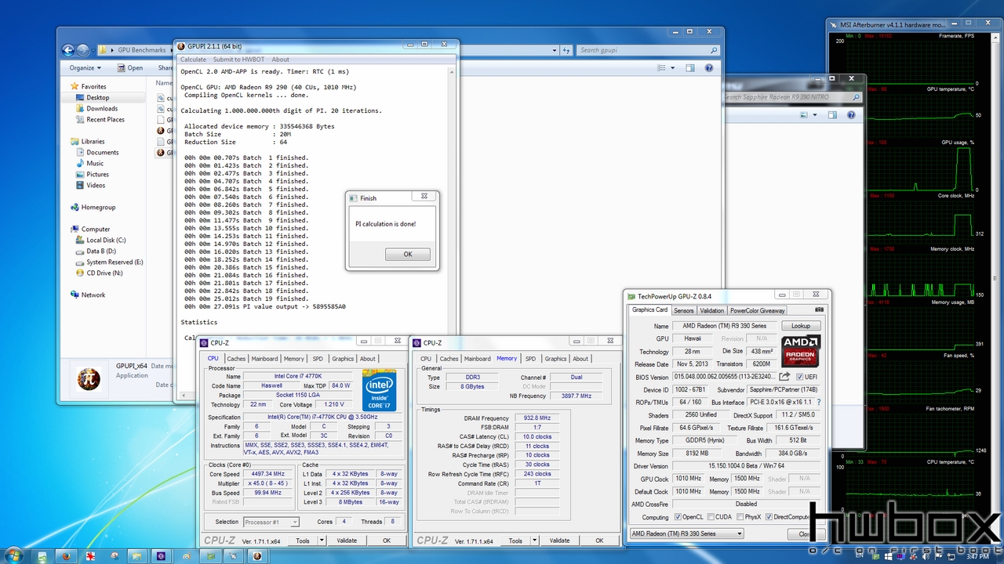Click the AMD Radeon Graphics logo
1004x564 pixels.
pyautogui.click(x=801, y=351)
